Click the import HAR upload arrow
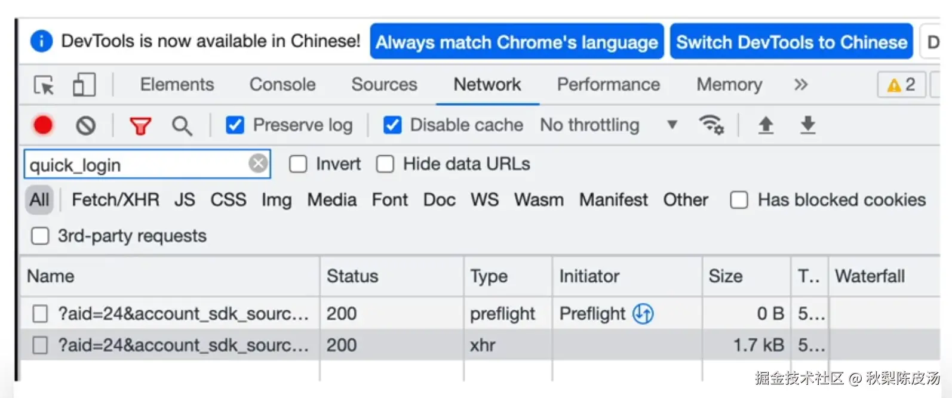 [x=766, y=125]
